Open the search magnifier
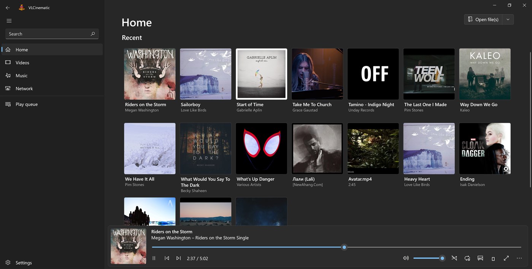This screenshot has height=269, width=532. click(92, 33)
